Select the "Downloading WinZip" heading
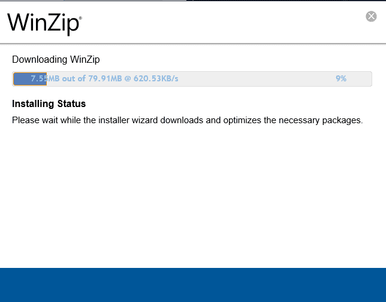386x302 pixels. 56,59
